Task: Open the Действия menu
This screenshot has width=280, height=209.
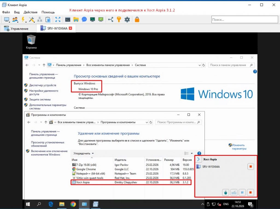Action: coord(31,12)
